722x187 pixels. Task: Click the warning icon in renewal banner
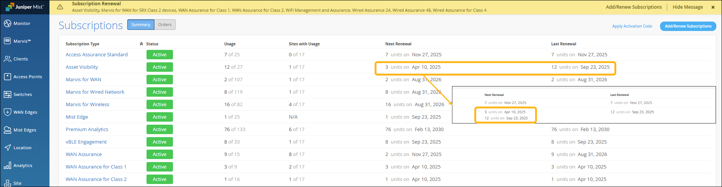[60, 7]
